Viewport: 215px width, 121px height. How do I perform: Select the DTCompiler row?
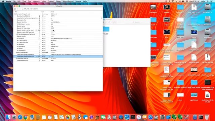tap(58, 38)
